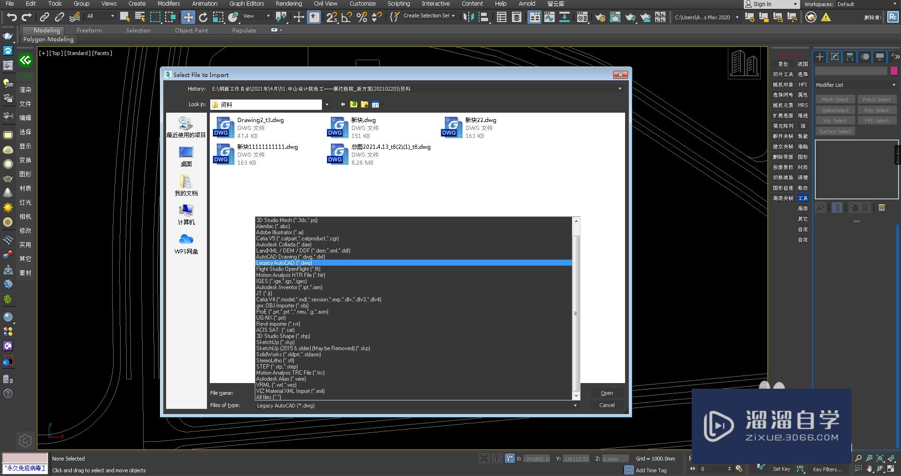Image resolution: width=901 pixels, height=476 pixels.
Task: Open the selection filter All dropdown
Action: tap(100, 16)
